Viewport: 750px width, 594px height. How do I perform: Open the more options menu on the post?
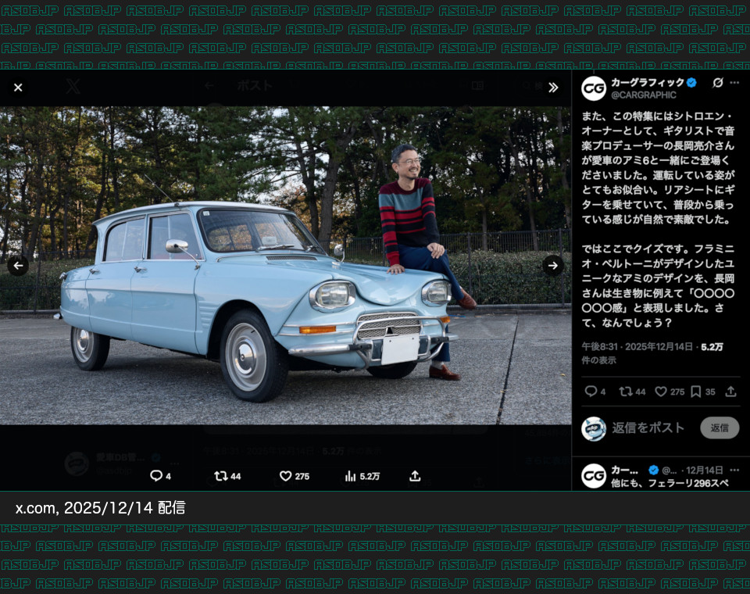click(733, 84)
